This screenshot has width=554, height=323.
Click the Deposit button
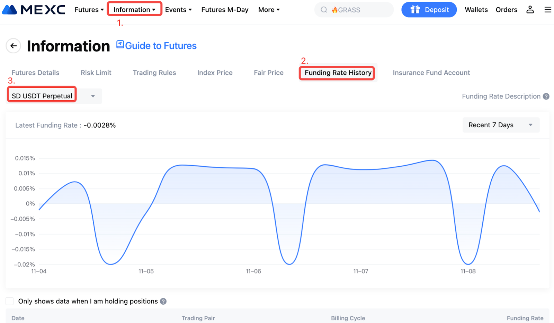coord(429,10)
